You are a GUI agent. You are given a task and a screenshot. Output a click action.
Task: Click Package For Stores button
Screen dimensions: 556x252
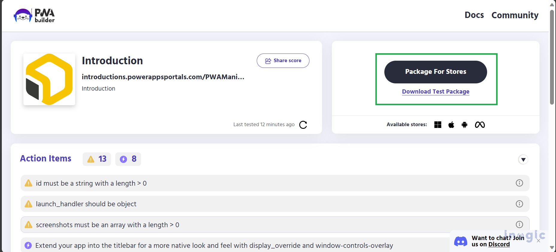[435, 72]
